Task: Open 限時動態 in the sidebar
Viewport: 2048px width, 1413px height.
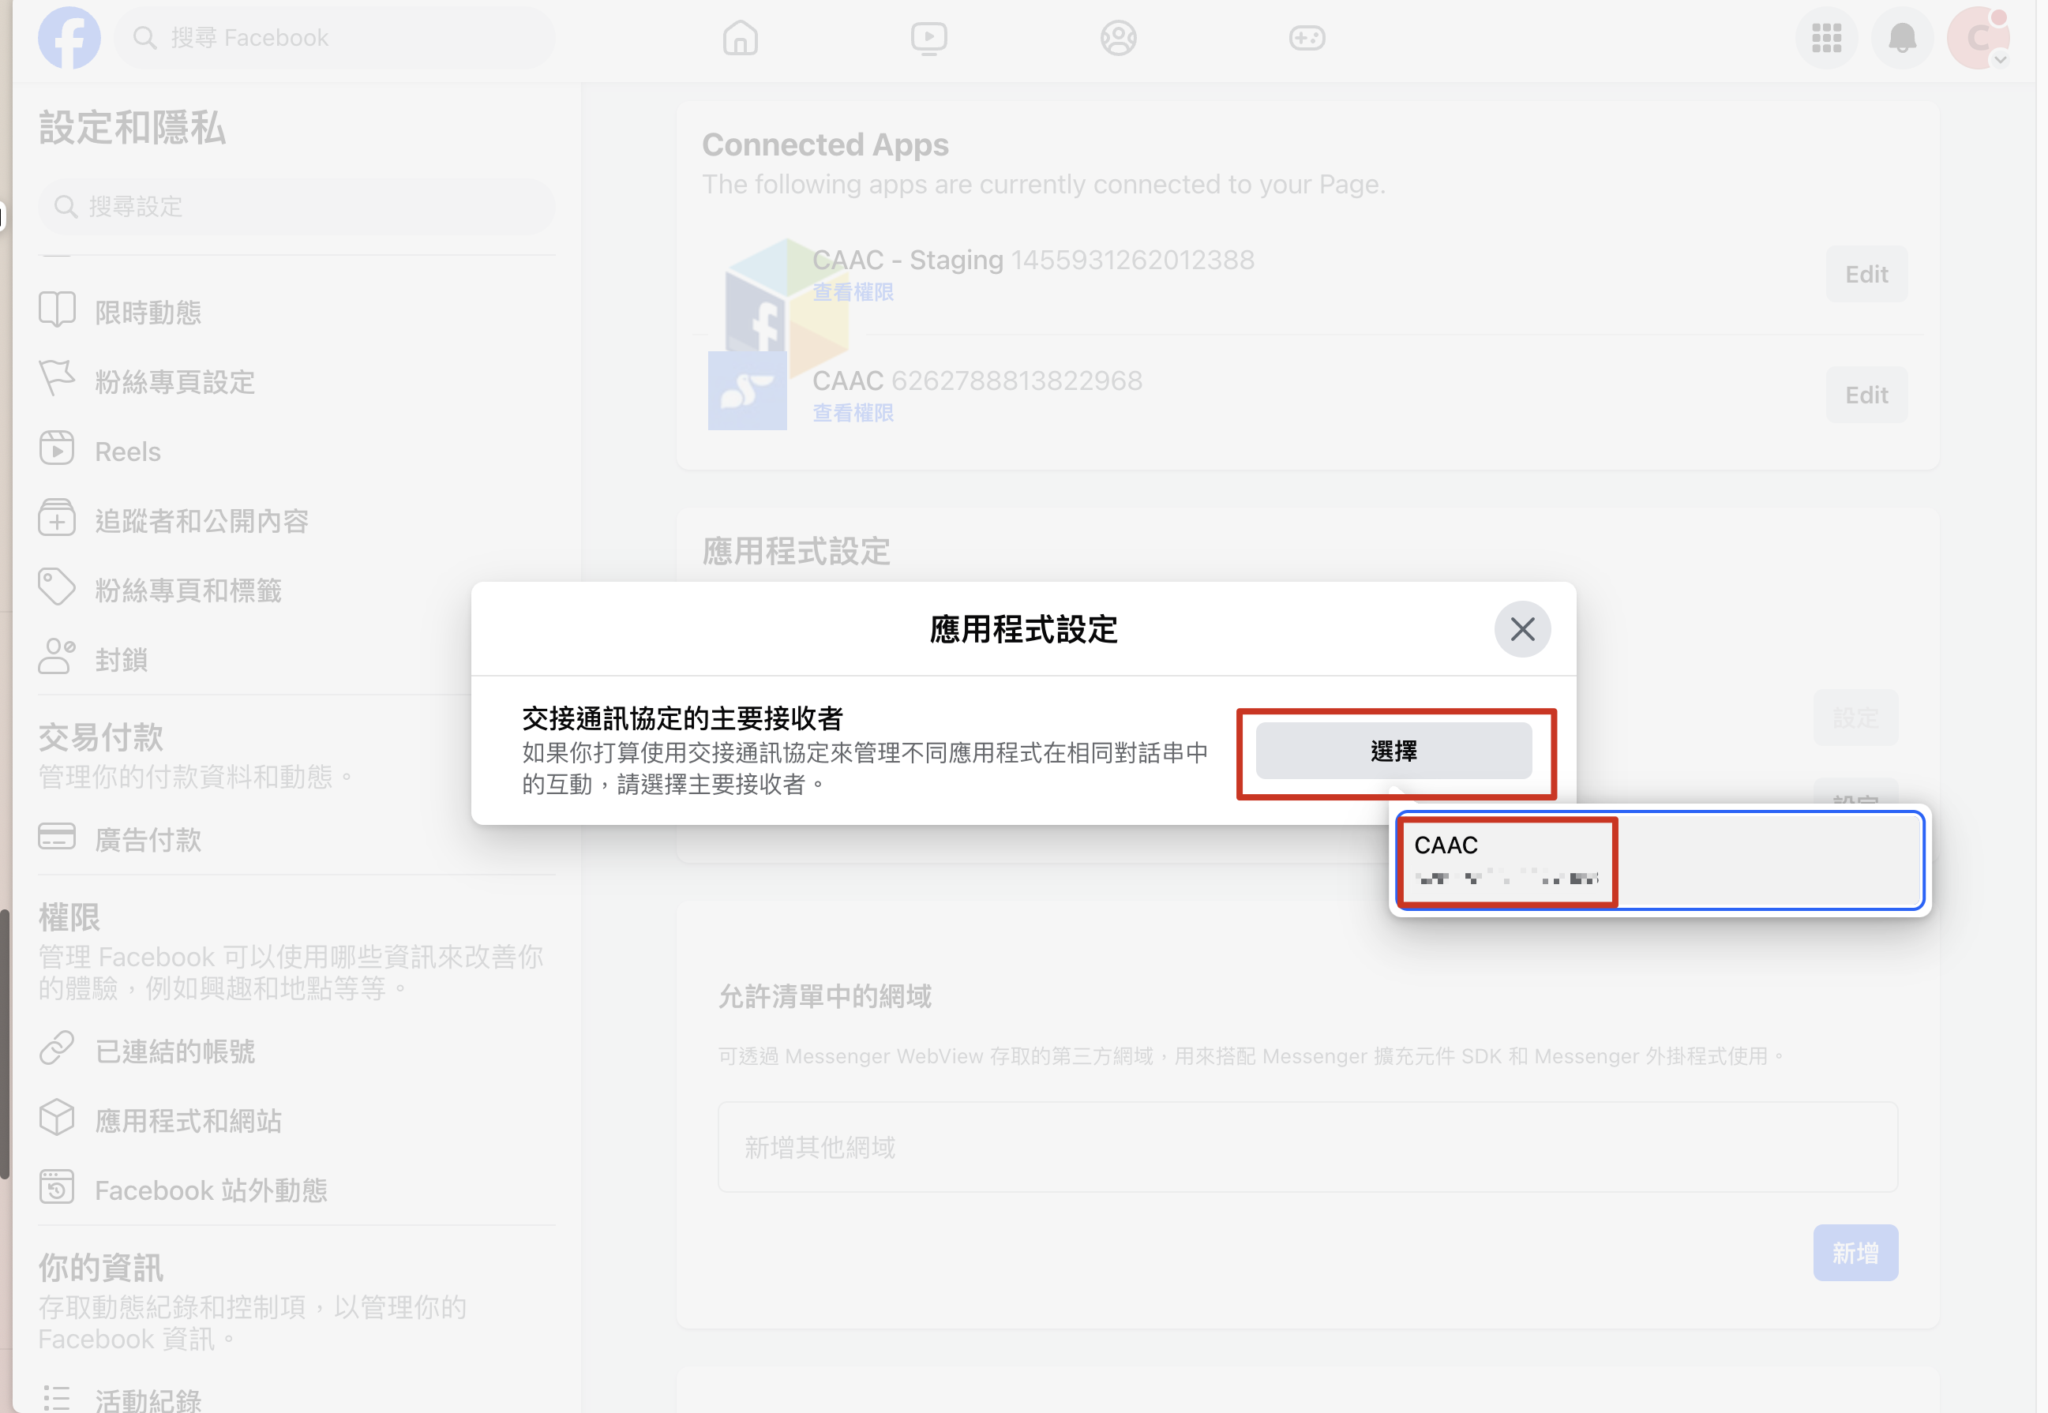Action: [297, 312]
